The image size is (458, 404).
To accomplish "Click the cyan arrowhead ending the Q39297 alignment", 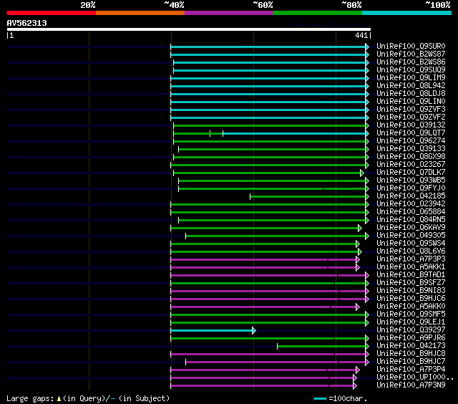I will 254,331.
